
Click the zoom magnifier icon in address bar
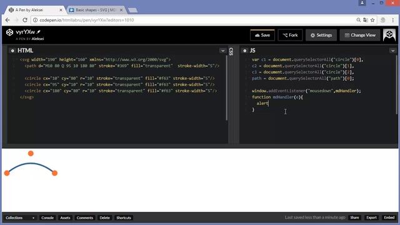click(358, 20)
